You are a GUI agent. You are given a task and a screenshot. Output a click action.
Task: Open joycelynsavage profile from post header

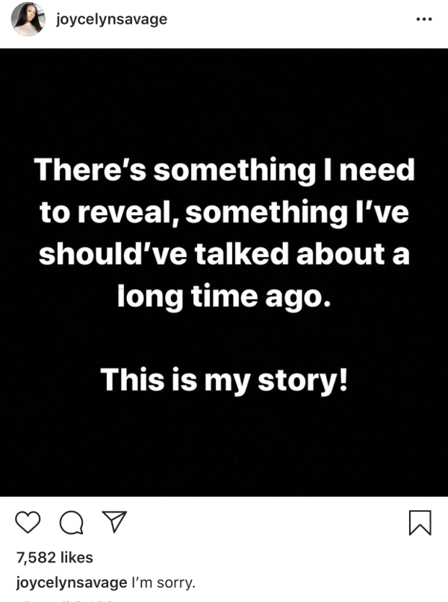(x=111, y=19)
